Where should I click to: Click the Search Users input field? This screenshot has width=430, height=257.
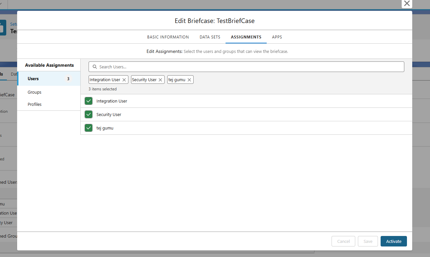pyautogui.click(x=250, y=67)
